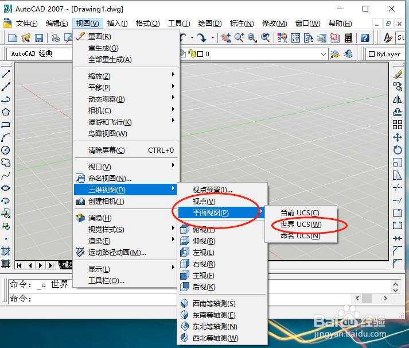This screenshot has width=409, height=348.
Task: Choose 命名 UCS(N) option
Action: point(301,236)
